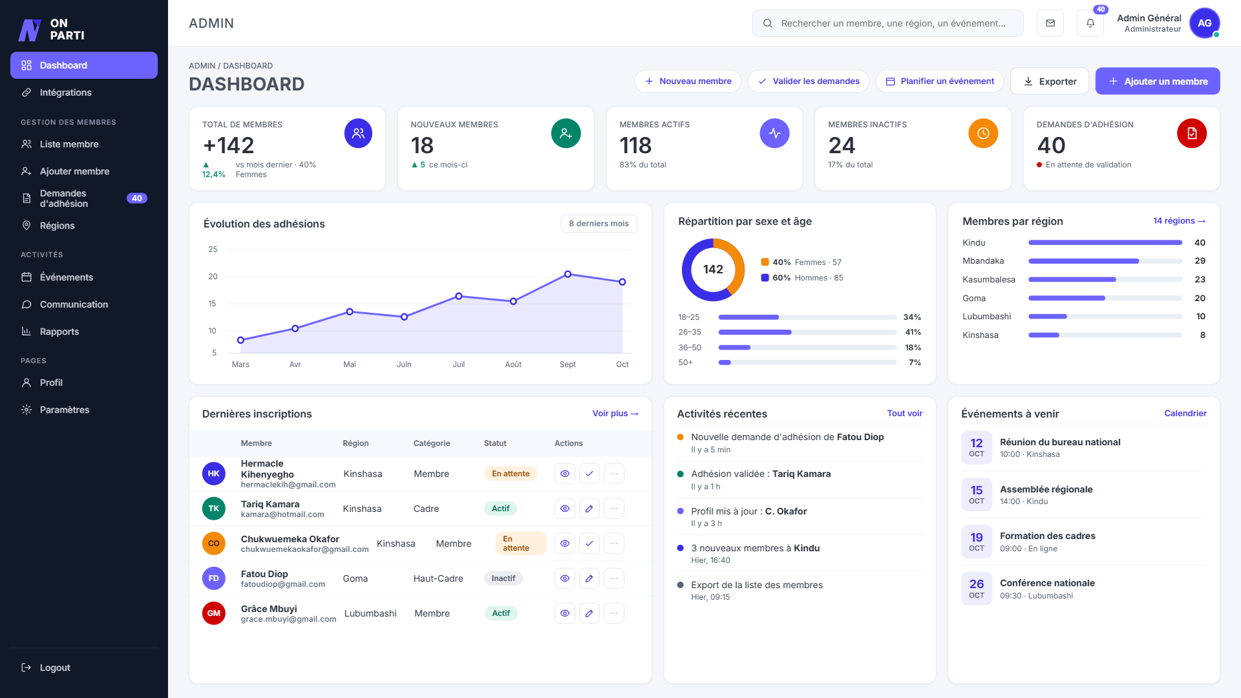Screen dimensions: 1241x698
Task: Focus the member search field
Action: (888, 23)
